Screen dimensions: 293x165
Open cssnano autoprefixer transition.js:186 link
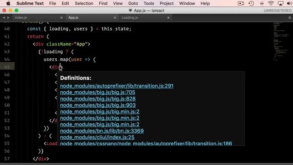click(146, 143)
